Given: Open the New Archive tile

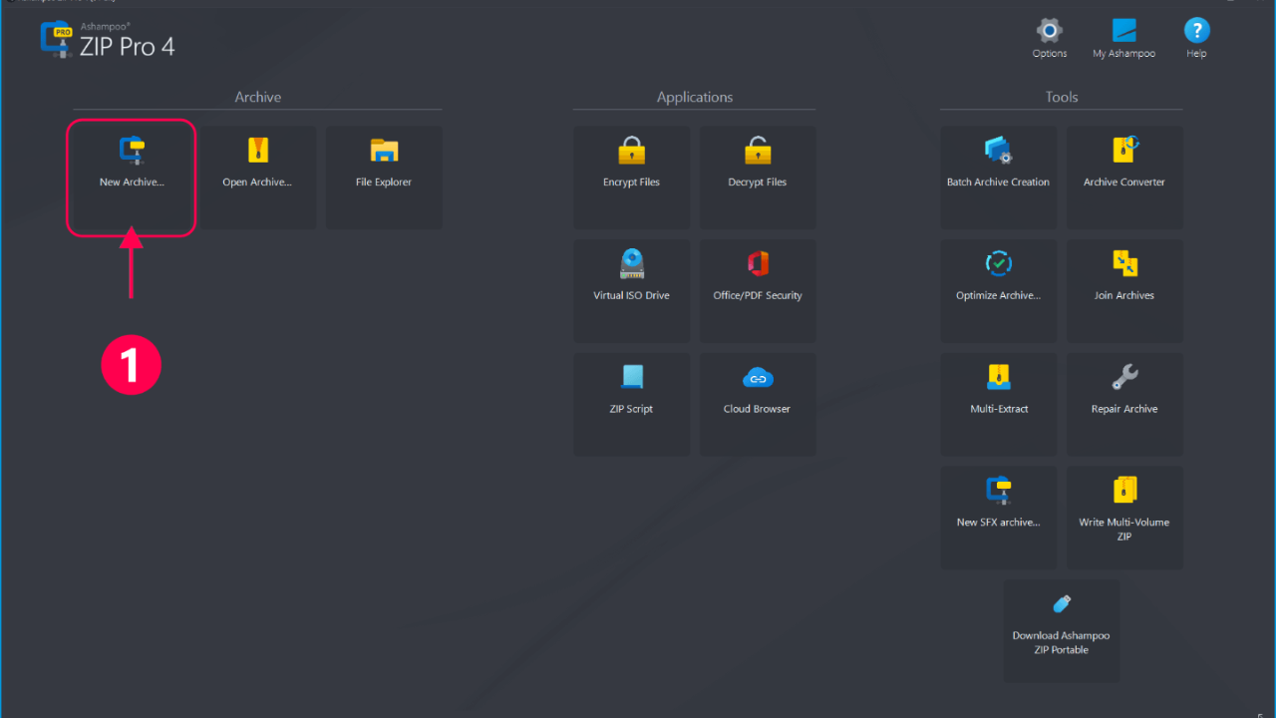Looking at the screenshot, I should click(132, 178).
